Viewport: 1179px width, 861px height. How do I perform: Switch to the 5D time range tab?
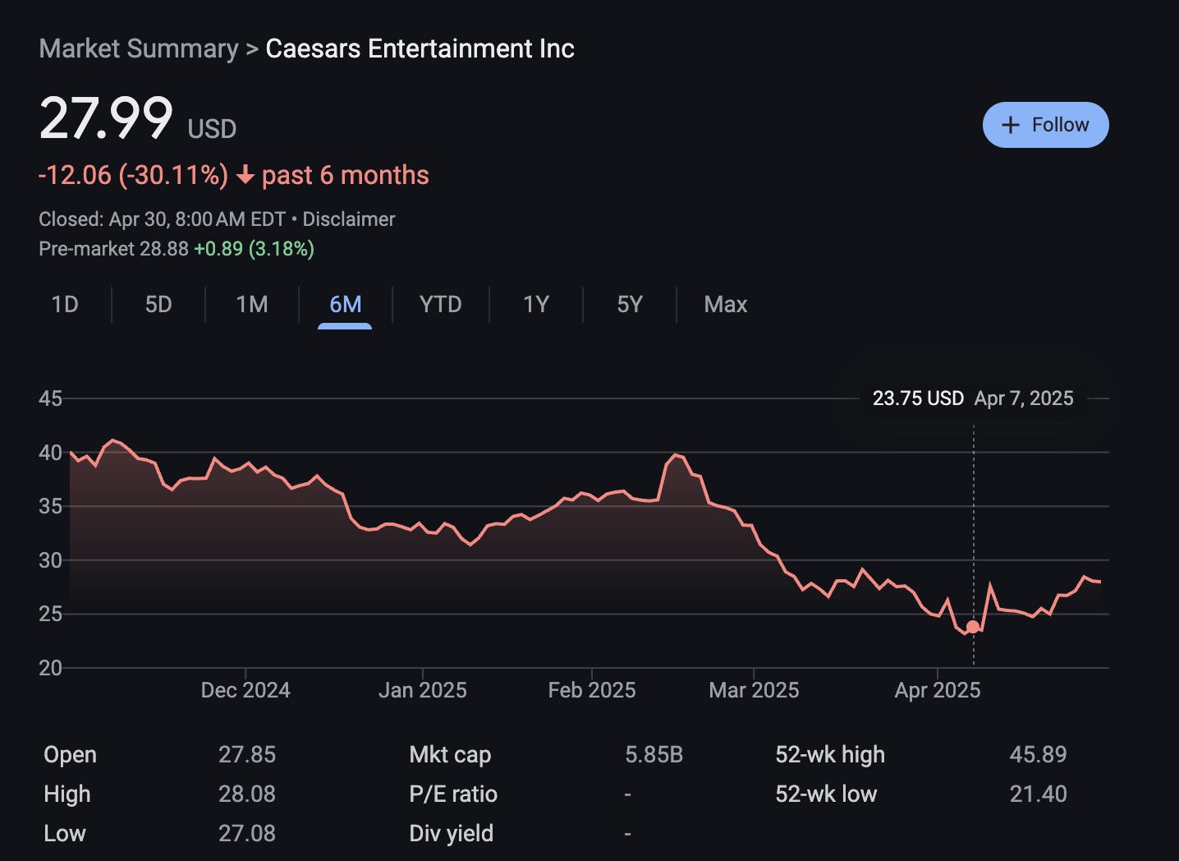[158, 305]
